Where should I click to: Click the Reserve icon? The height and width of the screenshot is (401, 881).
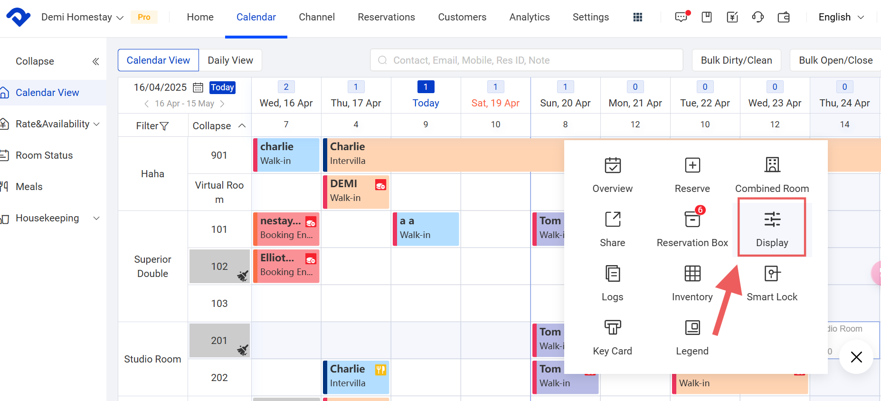[692, 166]
